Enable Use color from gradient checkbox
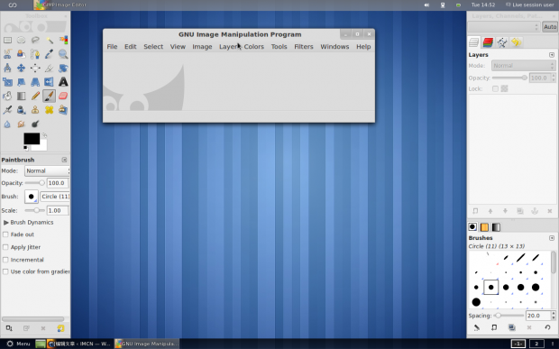Image resolution: width=559 pixels, height=349 pixels. pos(5,271)
